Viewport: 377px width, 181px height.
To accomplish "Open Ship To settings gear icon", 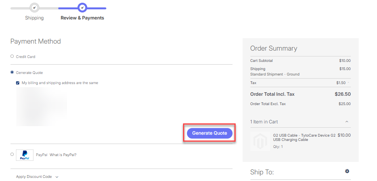I will [x=347, y=171].
